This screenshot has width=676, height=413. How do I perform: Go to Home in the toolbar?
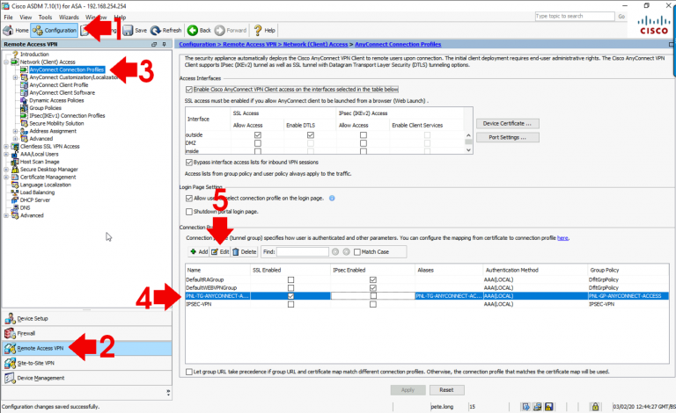[16, 31]
